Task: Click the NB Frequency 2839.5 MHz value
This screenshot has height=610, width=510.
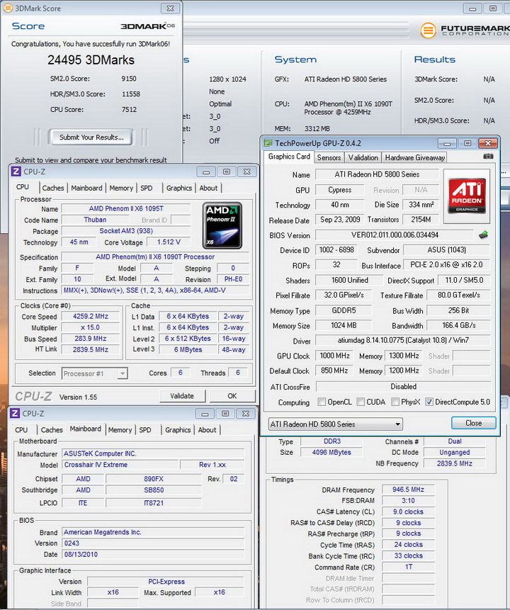Action: coord(454,463)
